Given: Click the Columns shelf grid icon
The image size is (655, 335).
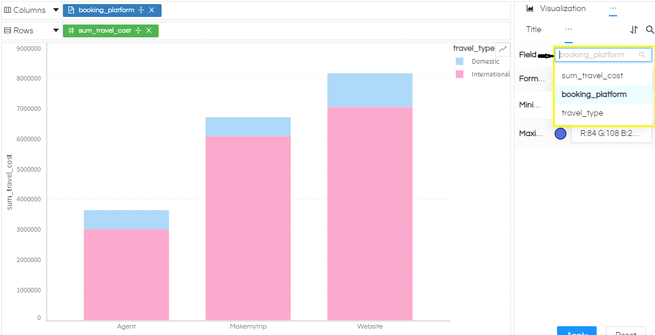Looking at the screenshot, I should coord(7,10).
